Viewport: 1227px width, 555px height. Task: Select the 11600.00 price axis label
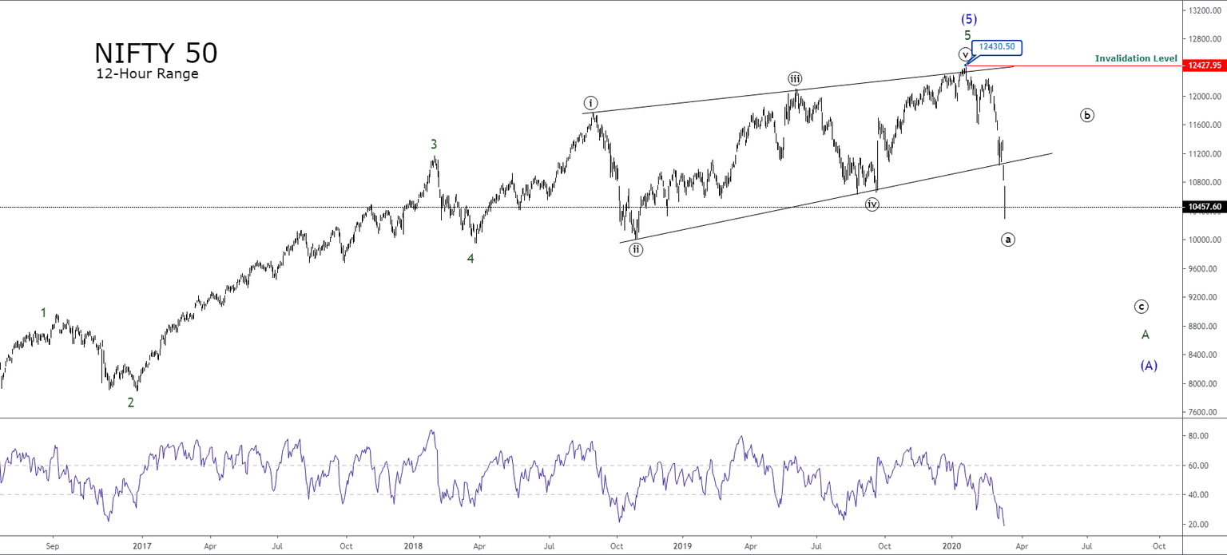[x=1205, y=125]
